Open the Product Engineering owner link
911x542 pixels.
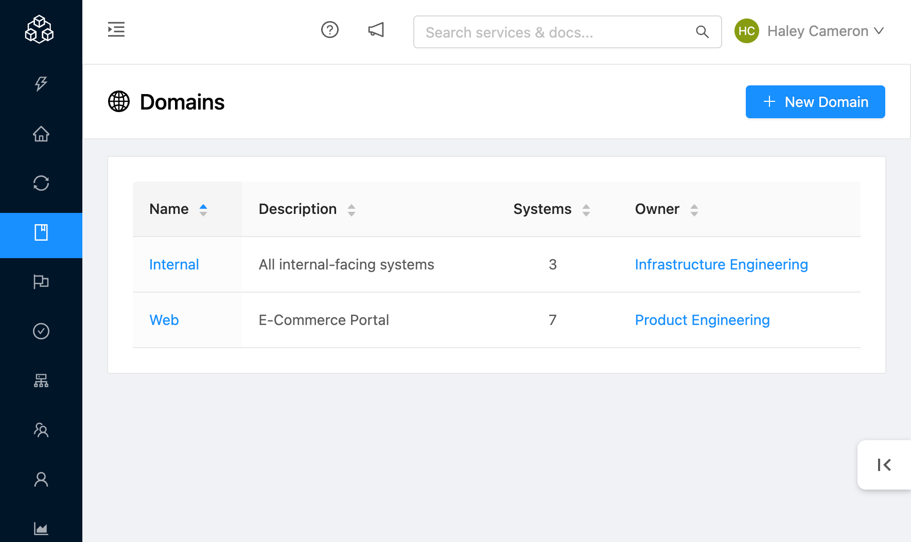coord(702,320)
